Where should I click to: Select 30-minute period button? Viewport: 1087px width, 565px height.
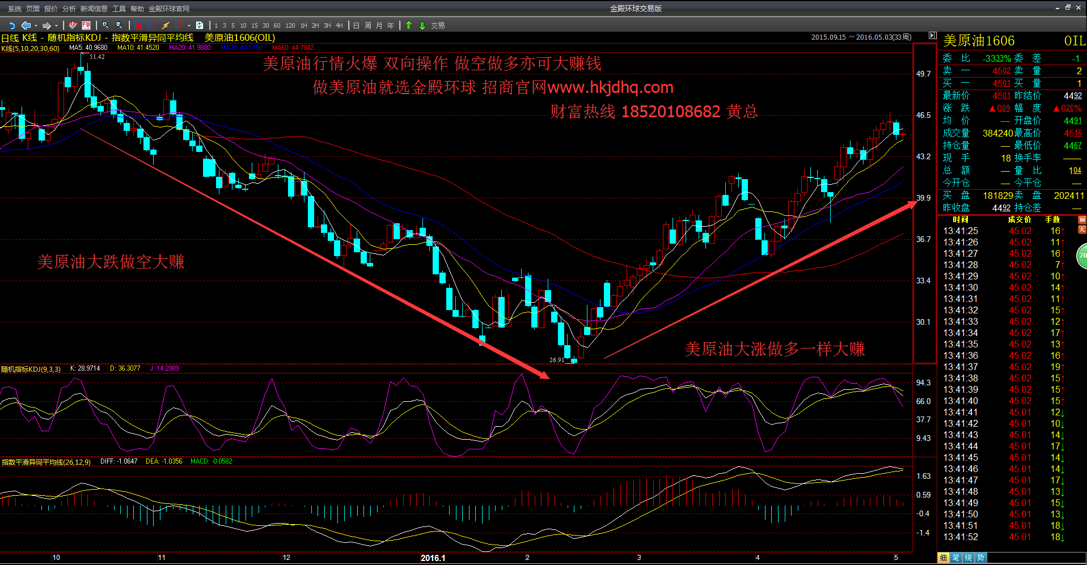[x=265, y=26]
